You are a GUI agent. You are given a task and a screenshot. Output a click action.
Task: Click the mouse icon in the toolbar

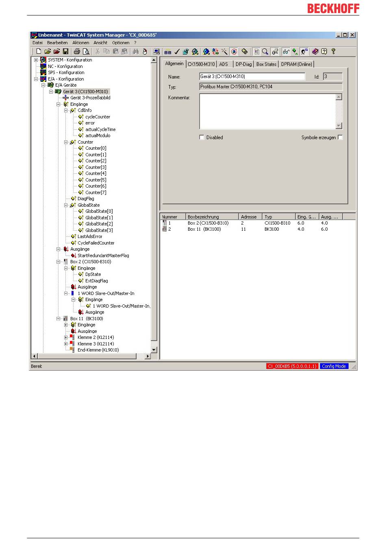pos(145,51)
